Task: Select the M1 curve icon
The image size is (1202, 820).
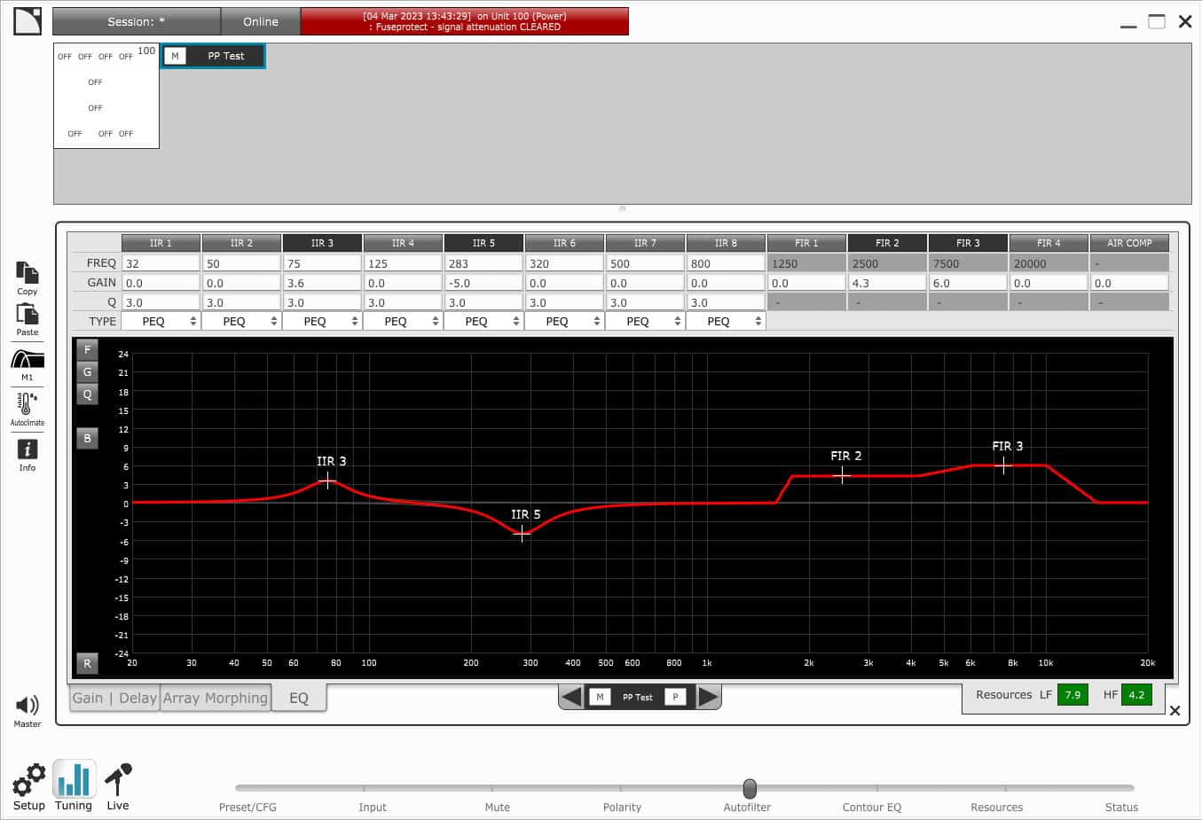Action: pos(27,360)
